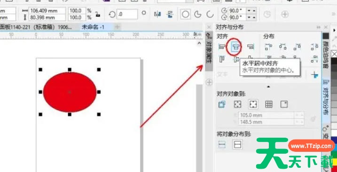Click the align left icon in 对齐
This screenshot has height=172, width=337.
pos(222,47)
